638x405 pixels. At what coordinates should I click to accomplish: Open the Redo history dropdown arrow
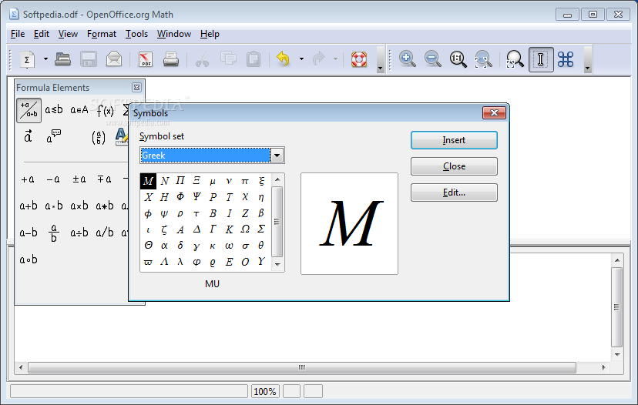pos(335,59)
